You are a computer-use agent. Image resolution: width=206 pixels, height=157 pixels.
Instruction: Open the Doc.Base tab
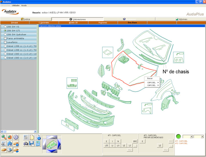(x=132, y=23)
